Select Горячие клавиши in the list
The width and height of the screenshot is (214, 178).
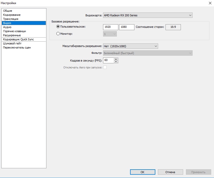pos(15,31)
